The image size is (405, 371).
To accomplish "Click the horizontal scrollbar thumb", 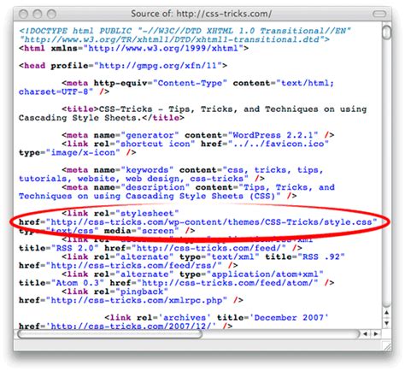I will 110,334.
